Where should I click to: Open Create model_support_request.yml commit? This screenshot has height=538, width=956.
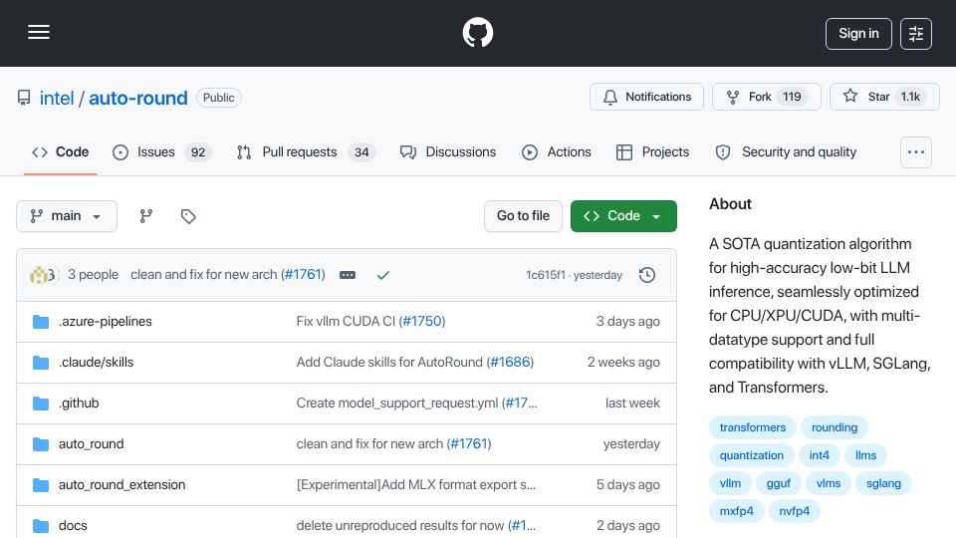[x=397, y=403]
